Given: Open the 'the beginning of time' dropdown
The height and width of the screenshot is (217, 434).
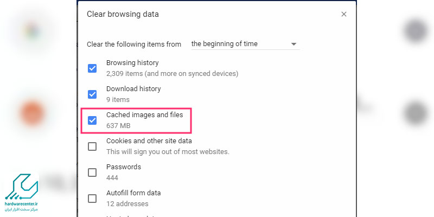Looking at the screenshot, I should pos(245,44).
